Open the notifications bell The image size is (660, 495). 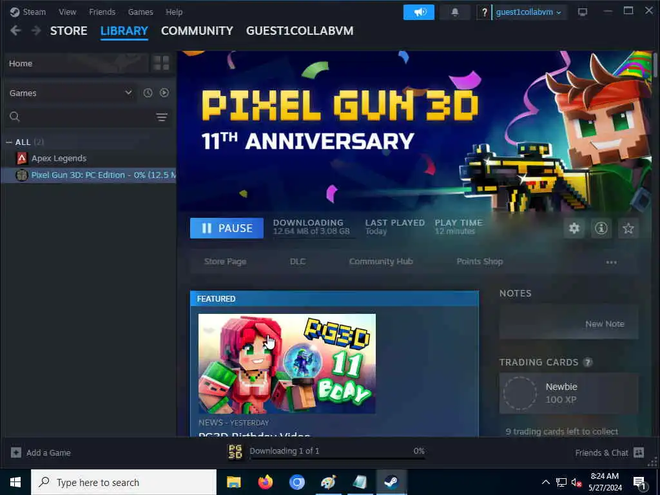pyautogui.click(x=454, y=12)
